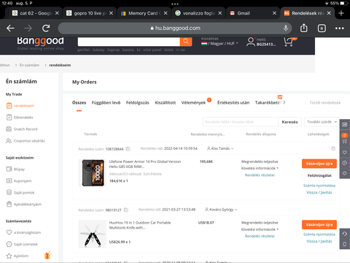350x263 pixels.
Task: Open the floating sidebar history clock icon
Action: click(x=345, y=163)
